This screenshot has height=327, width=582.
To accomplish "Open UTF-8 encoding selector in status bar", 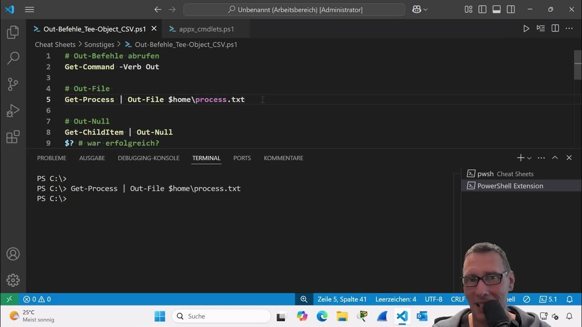I will pos(433,299).
